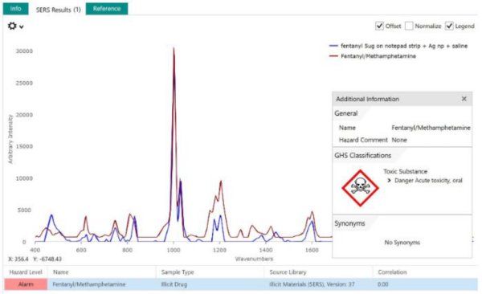This screenshot has width=482, height=294.
Task: Expand the Danger Acute toxicity, oral entry
Action: pyautogui.click(x=389, y=180)
